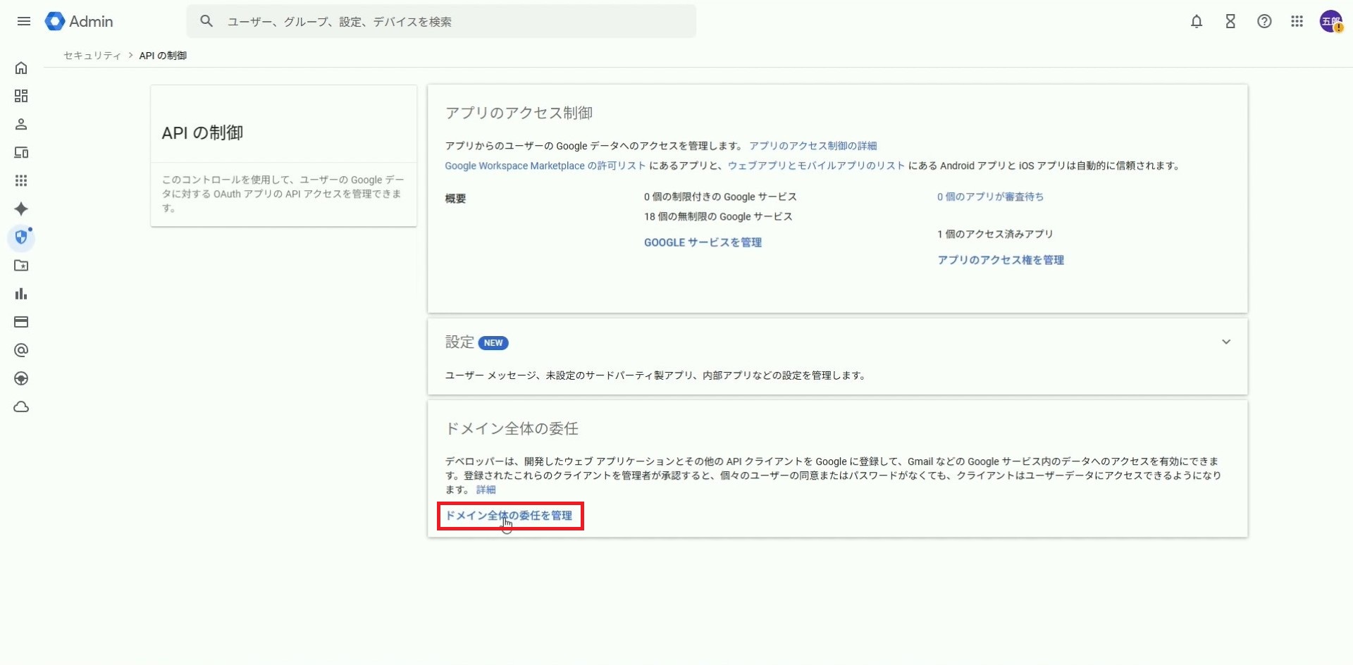The width and height of the screenshot is (1353, 665).
Task: Click the Home icon in sidebar
Action: coord(21,68)
